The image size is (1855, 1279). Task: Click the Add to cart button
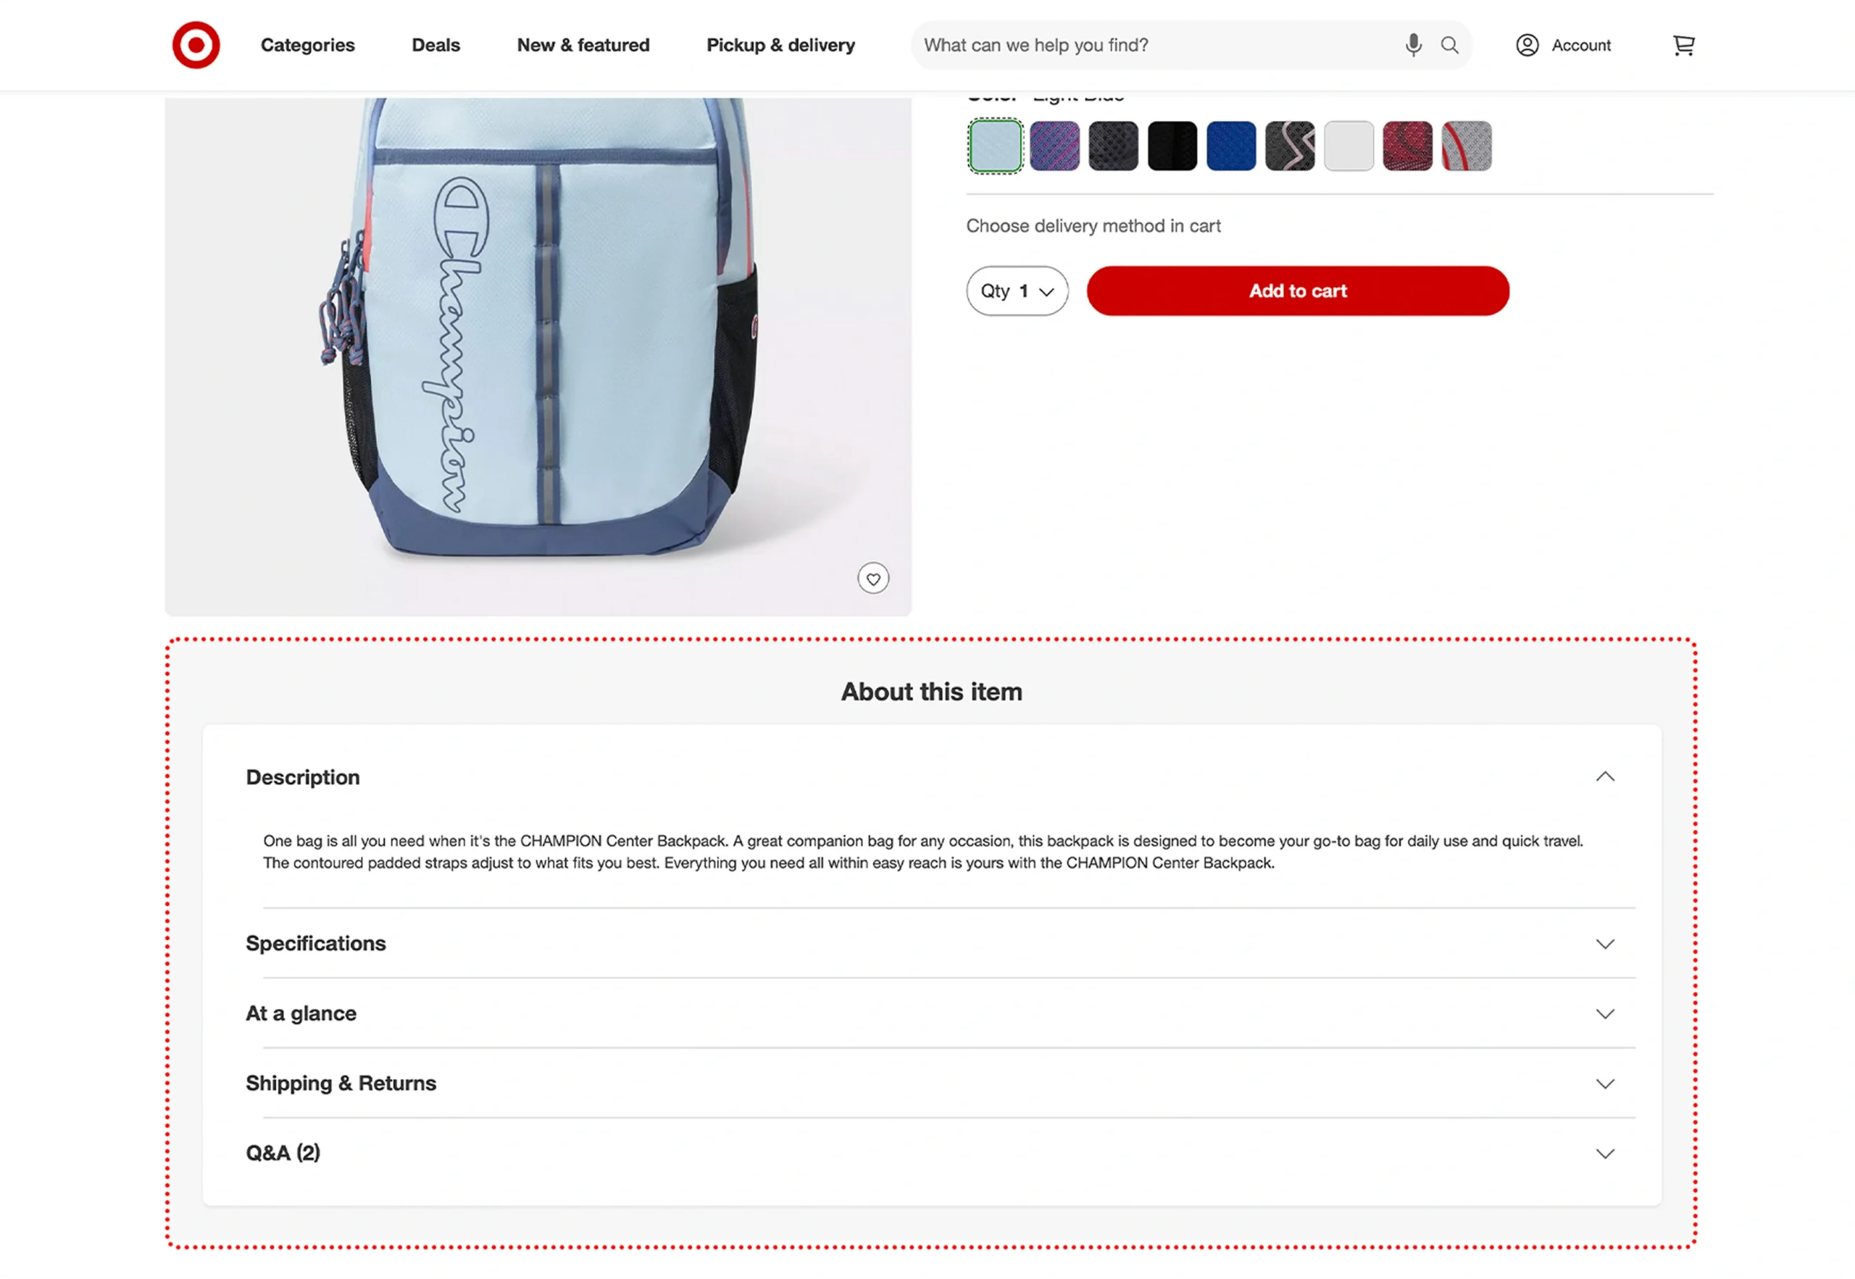[x=1297, y=291]
